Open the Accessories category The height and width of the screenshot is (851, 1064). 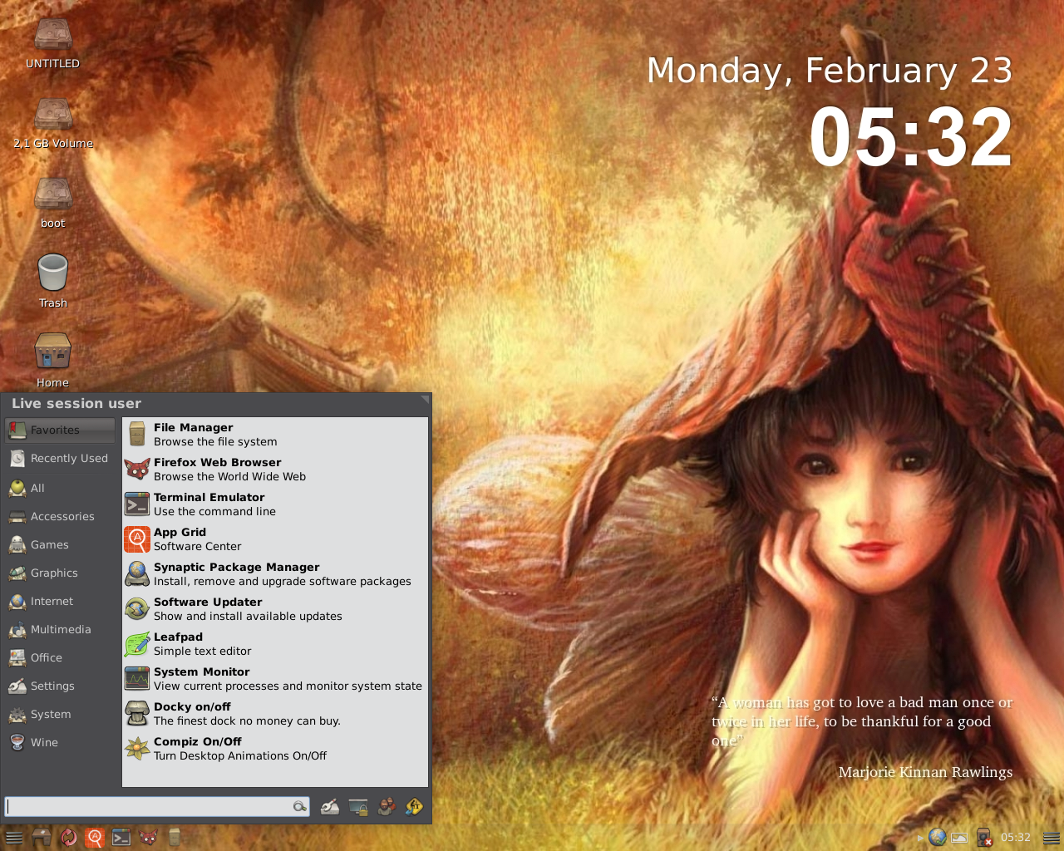pos(61,517)
